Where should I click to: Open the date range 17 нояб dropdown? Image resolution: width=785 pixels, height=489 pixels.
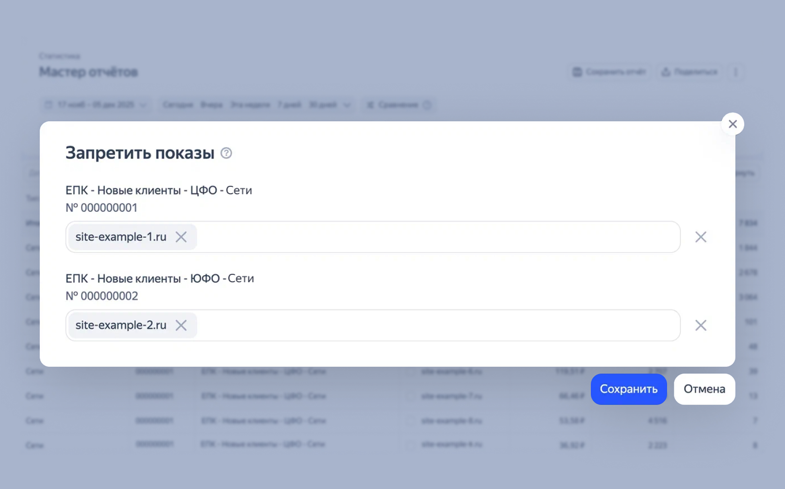click(x=96, y=105)
